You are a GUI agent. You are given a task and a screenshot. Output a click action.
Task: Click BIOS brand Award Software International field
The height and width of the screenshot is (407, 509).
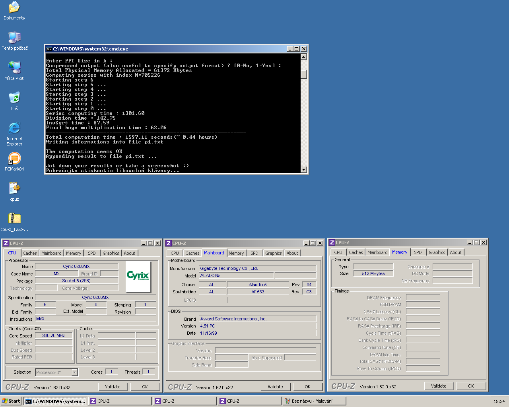pos(258,319)
